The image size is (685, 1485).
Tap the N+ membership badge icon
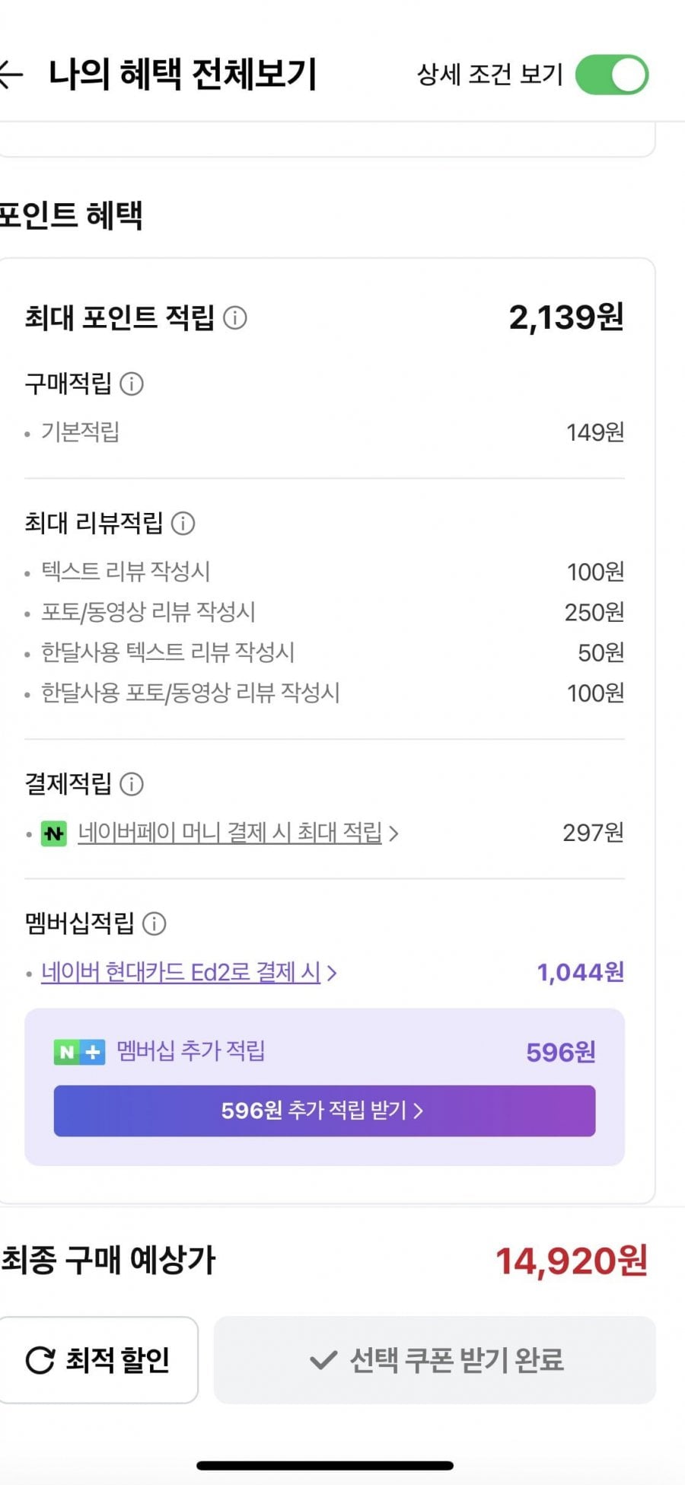point(79,1052)
